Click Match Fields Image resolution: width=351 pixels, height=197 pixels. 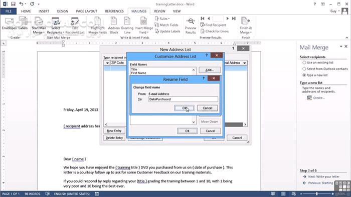(x=166, y=25)
